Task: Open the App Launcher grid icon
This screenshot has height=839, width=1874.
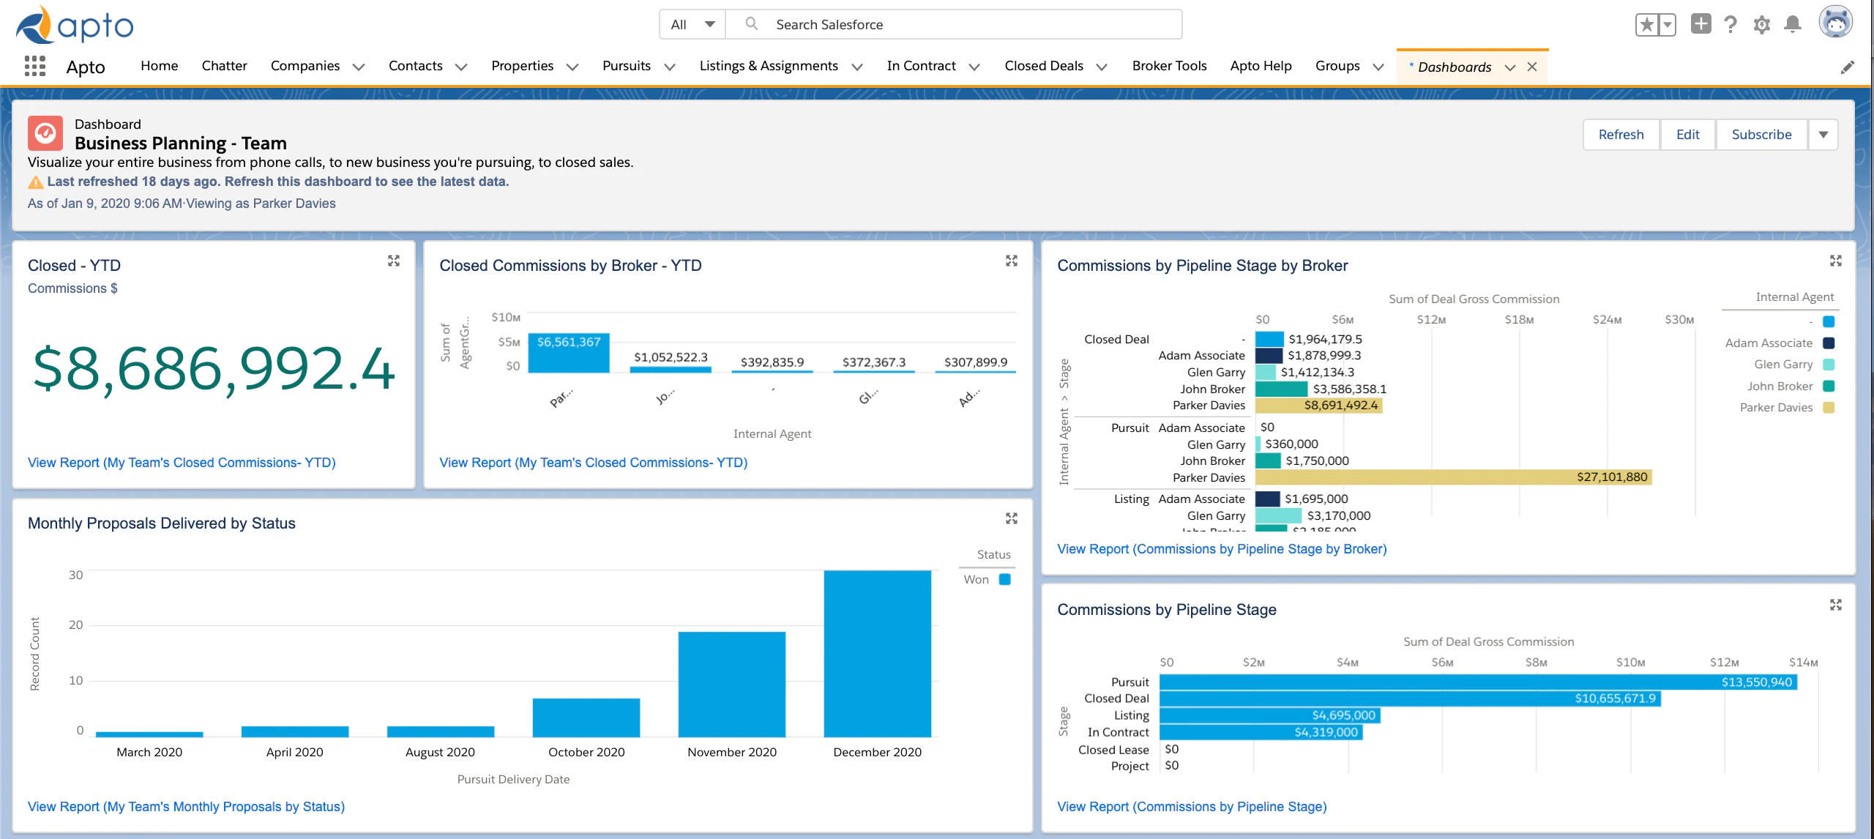Action: pos(34,67)
